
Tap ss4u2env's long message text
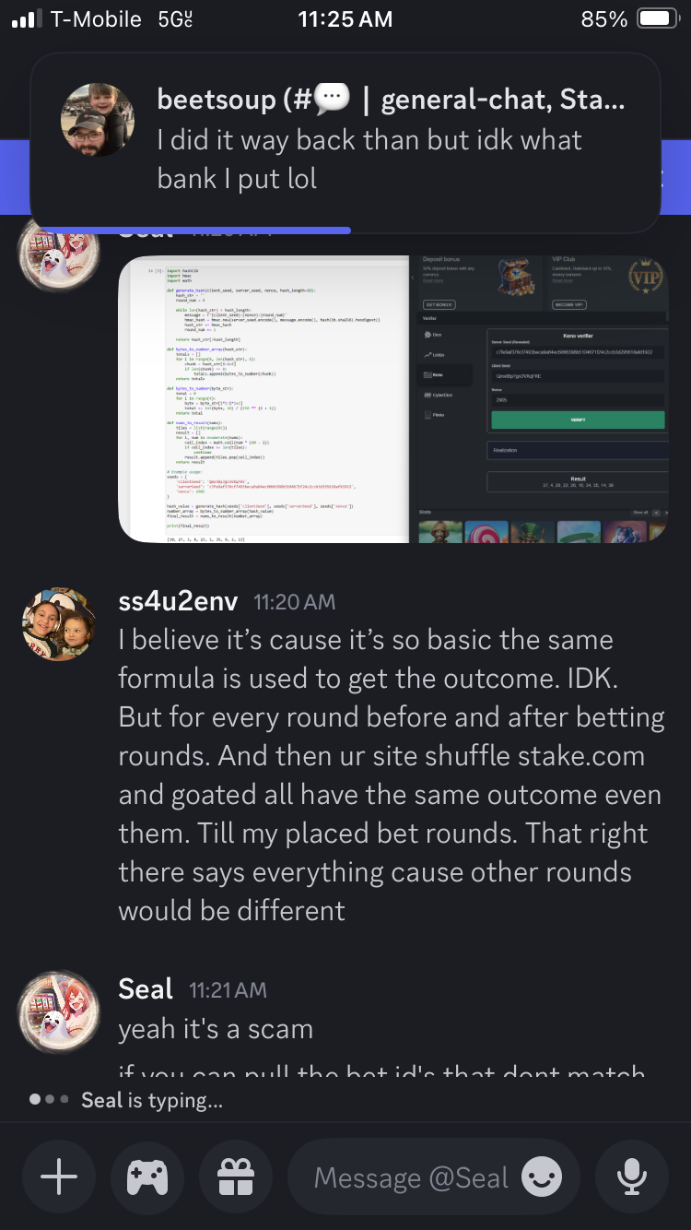point(392,775)
